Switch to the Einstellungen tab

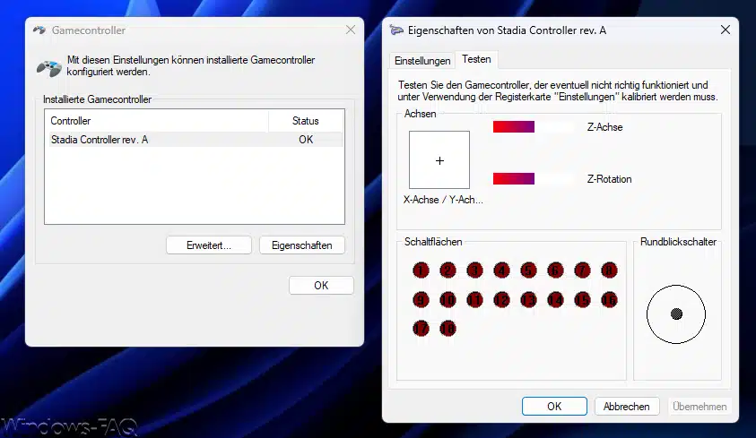[x=422, y=61]
